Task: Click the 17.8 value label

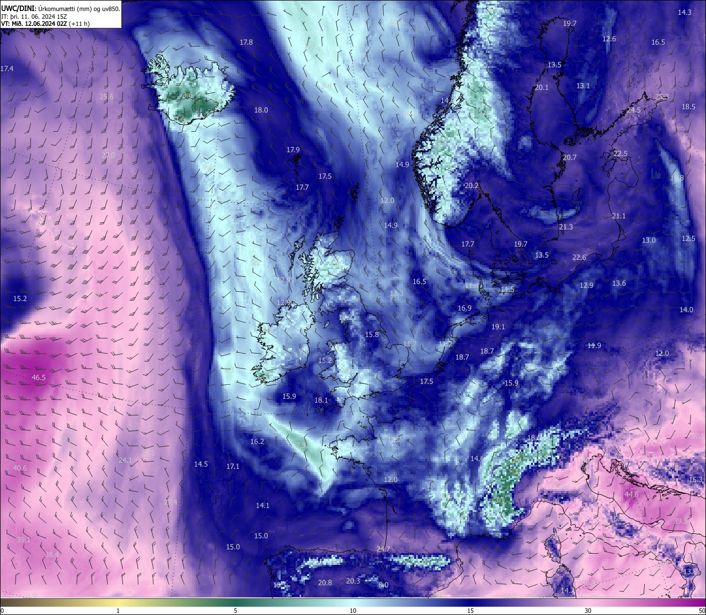Action: pos(246,42)
